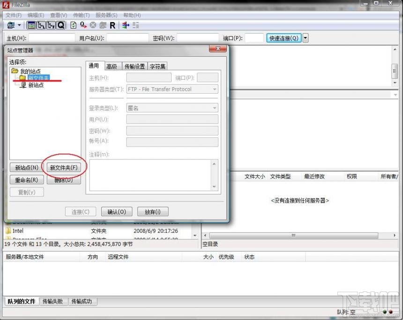Open the Site Manager toolbar icon
Image resolution: width=403 pixels, height=320 pixels.
11,25
